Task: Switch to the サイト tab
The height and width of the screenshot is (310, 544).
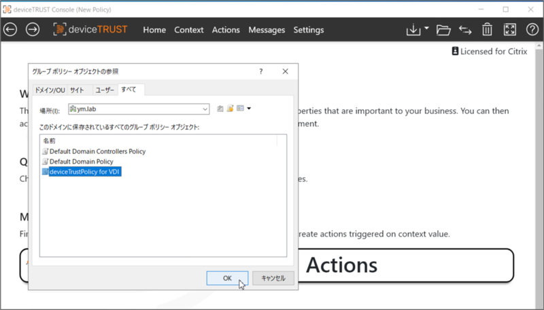Action: click(x=80, y=90)
